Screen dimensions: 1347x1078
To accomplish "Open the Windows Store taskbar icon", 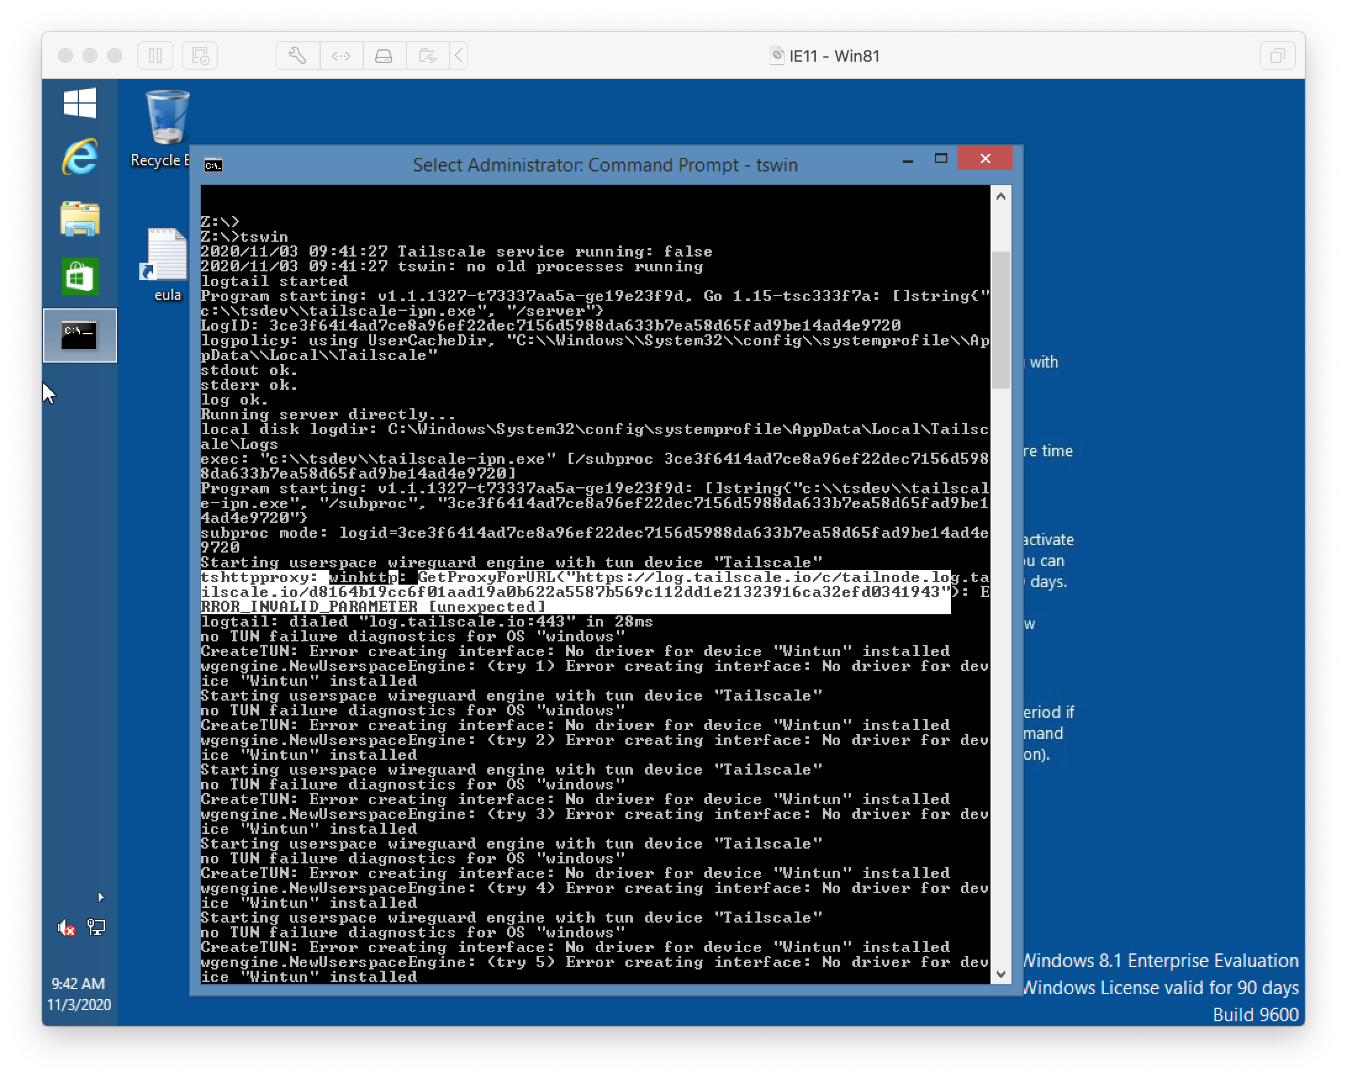I will [x=80, y=276].
